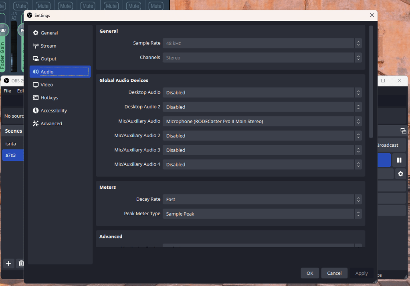Click the Accessibility person icon

(x=36, y=111)
